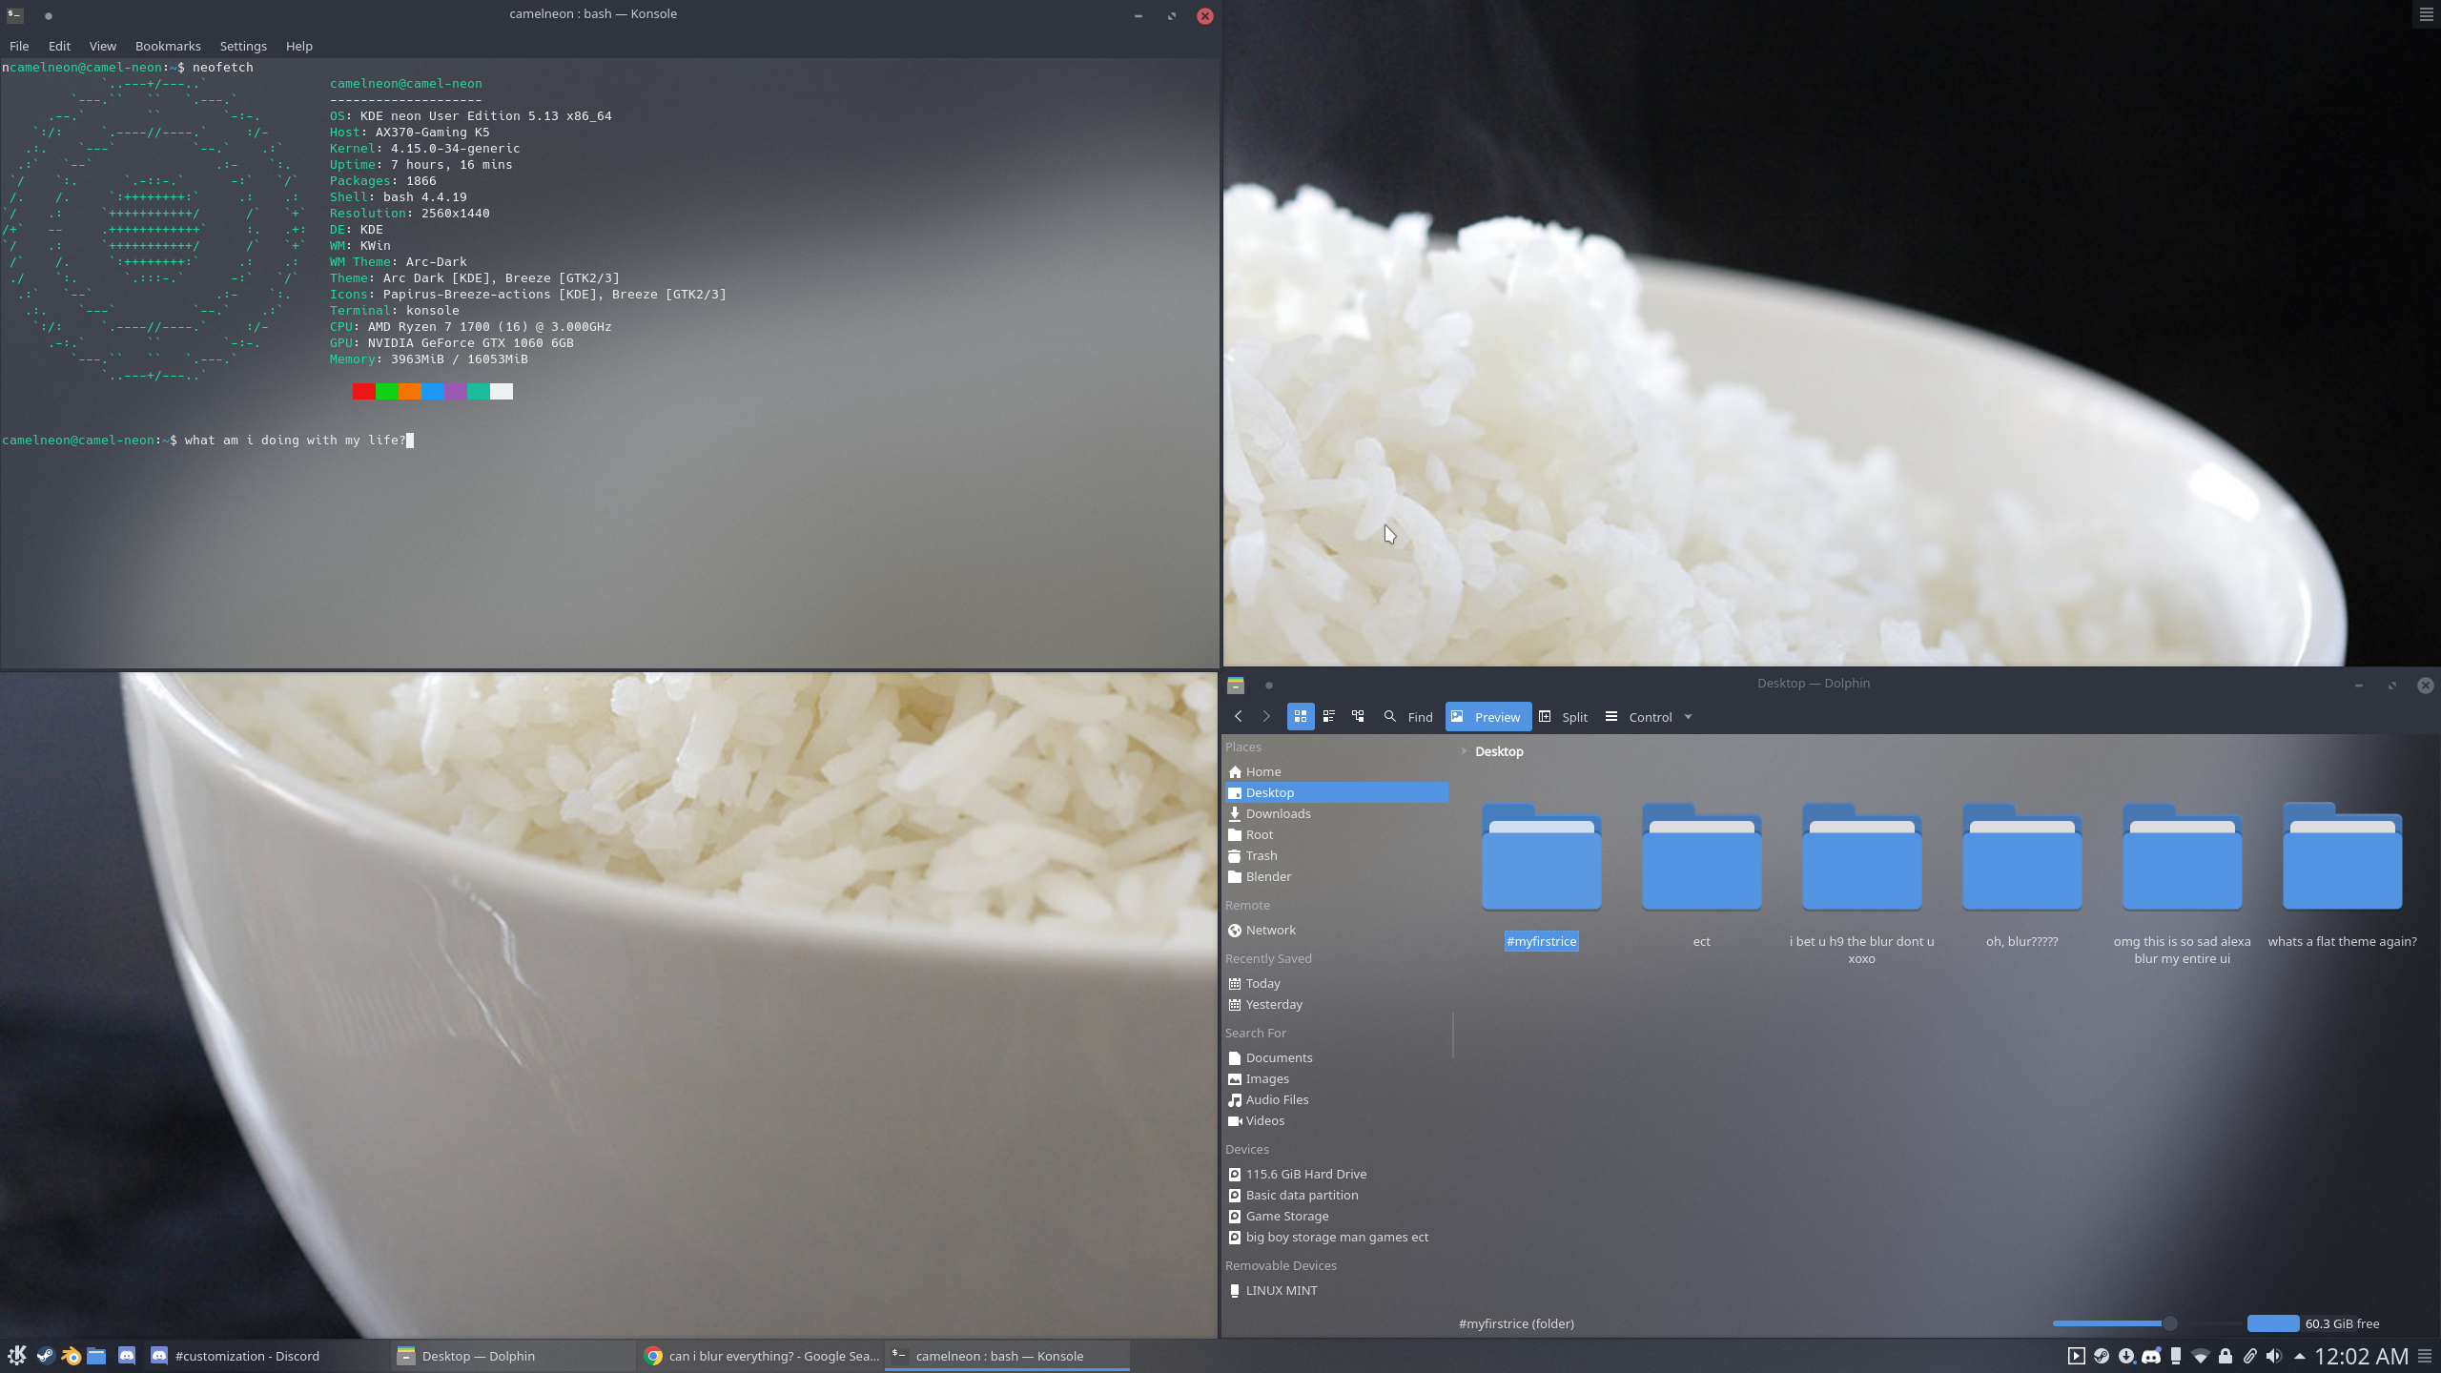
Task: Launch Blender from taskbar pinned icon
Action: tap(71, 1356)
